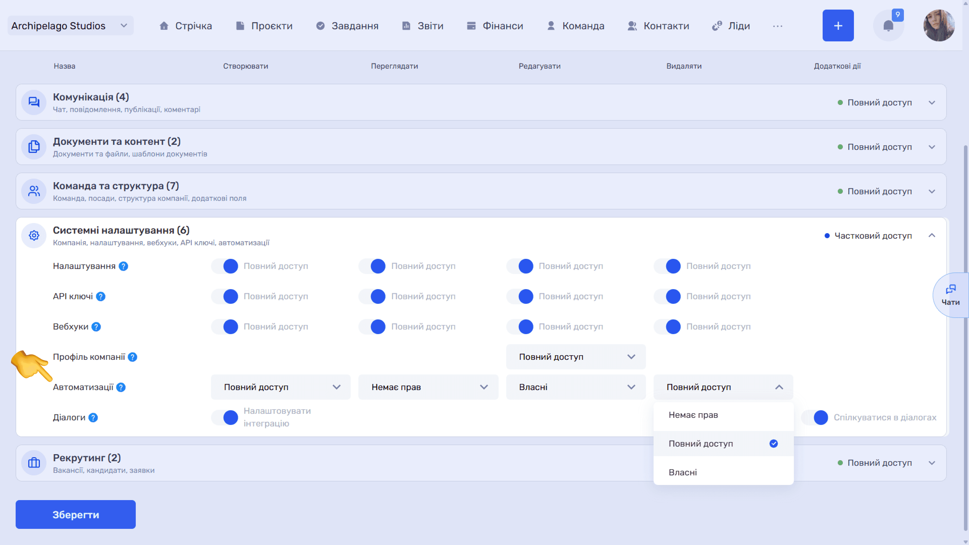Click help icon next to Діалоги
The height and width of the screenshot is (545, 969).
click(93, 418)
